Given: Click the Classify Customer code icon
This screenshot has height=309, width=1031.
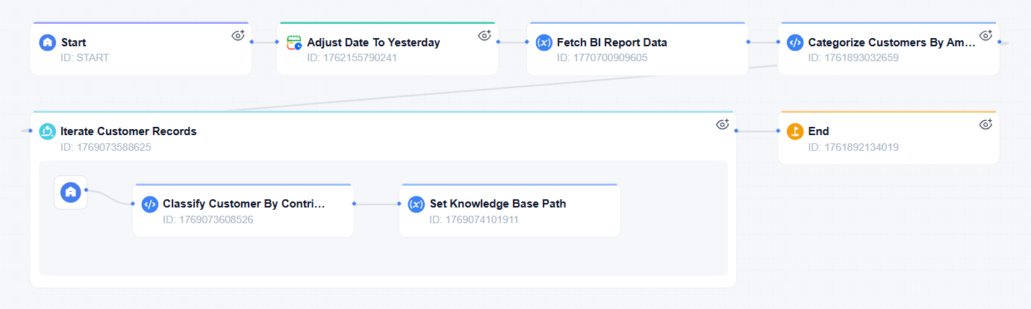Looking at the screenshot, I should [x=149, y=204].
